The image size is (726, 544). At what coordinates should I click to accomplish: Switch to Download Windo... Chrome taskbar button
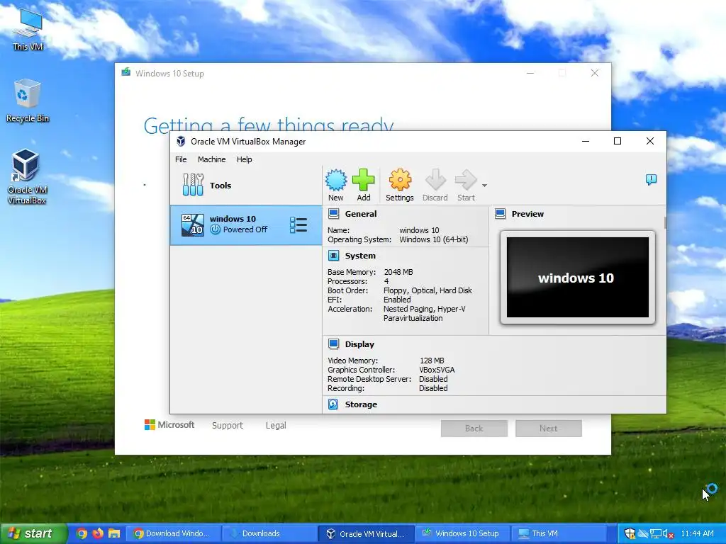(174, 533)
